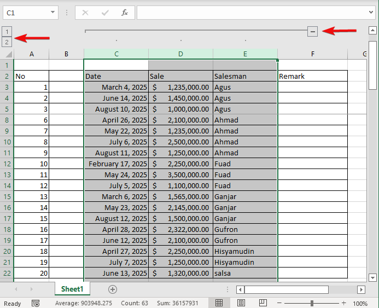Select column D header
The image size is (379, 308).
tap(180, 54)
